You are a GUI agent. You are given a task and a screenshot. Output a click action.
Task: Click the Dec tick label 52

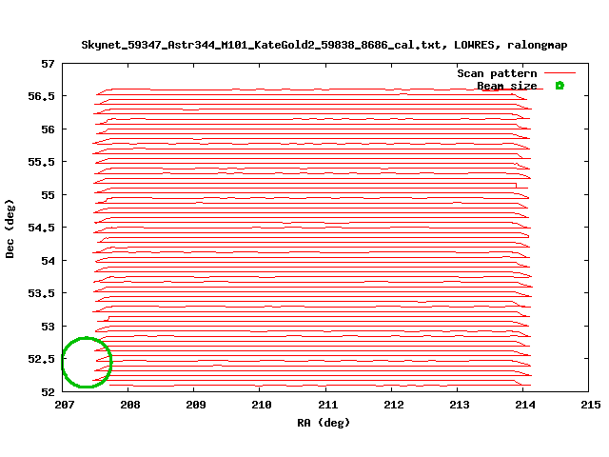pyautogui.click(x=49, y=392)
